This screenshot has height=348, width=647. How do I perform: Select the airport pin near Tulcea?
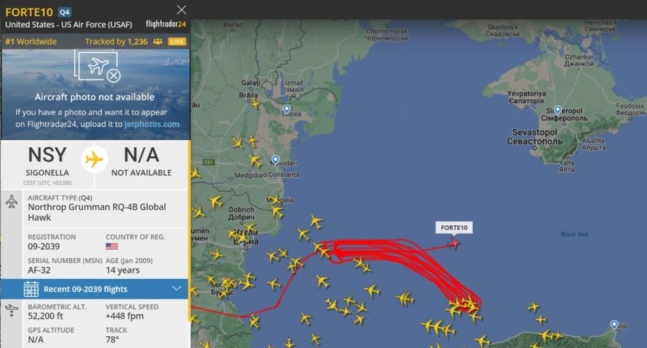pos(287,110)
